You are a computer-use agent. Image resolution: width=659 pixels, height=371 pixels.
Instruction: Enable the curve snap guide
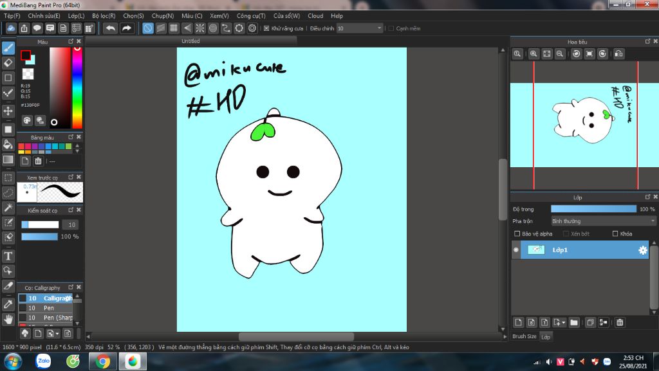tap(226, 28)
